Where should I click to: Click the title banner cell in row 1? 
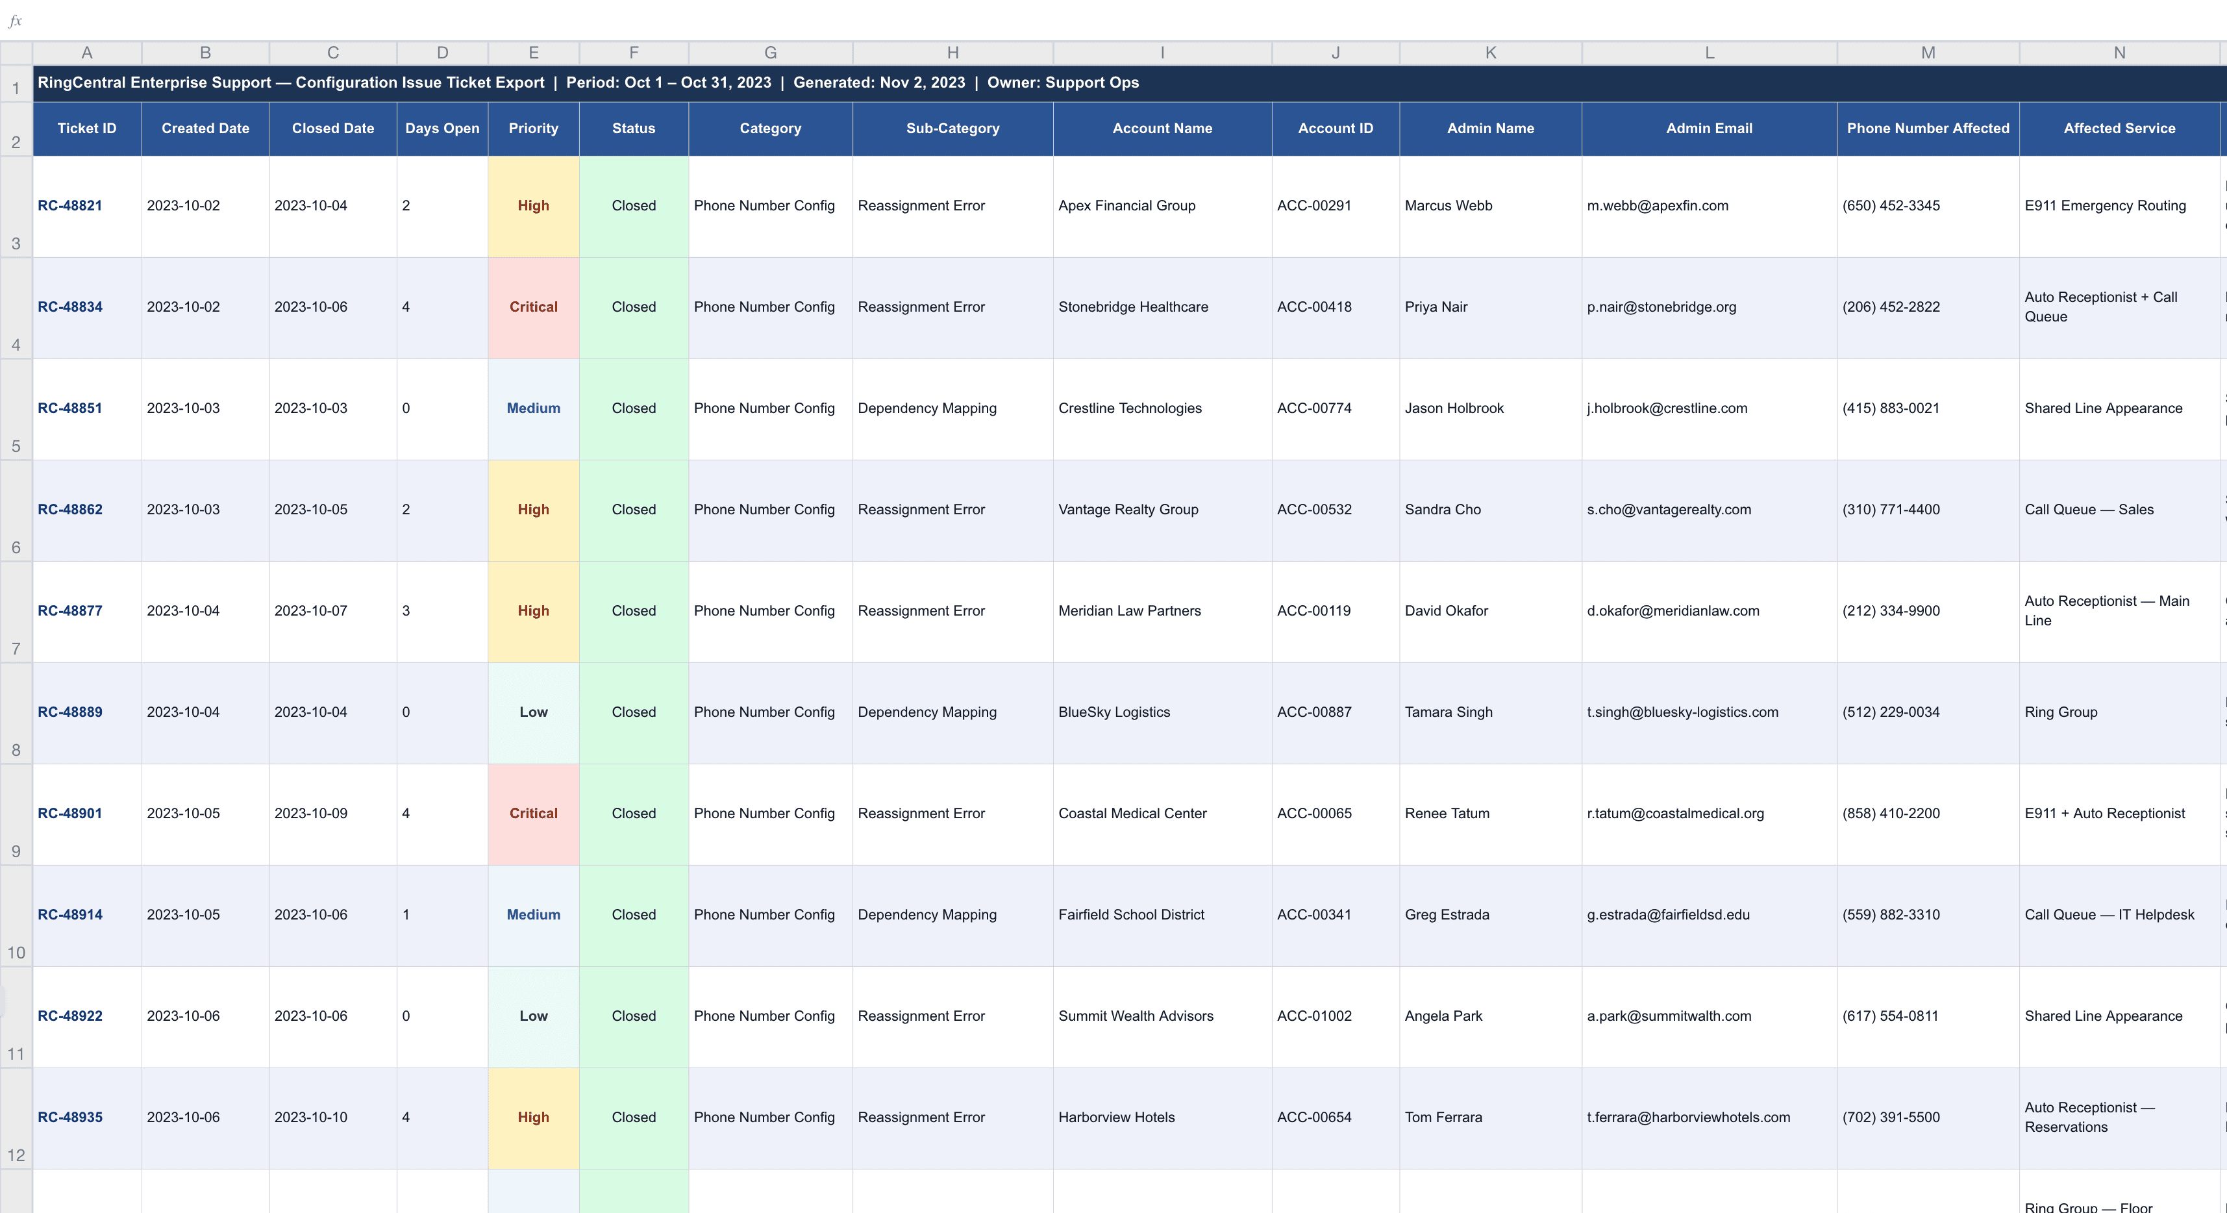click(588, 83)
